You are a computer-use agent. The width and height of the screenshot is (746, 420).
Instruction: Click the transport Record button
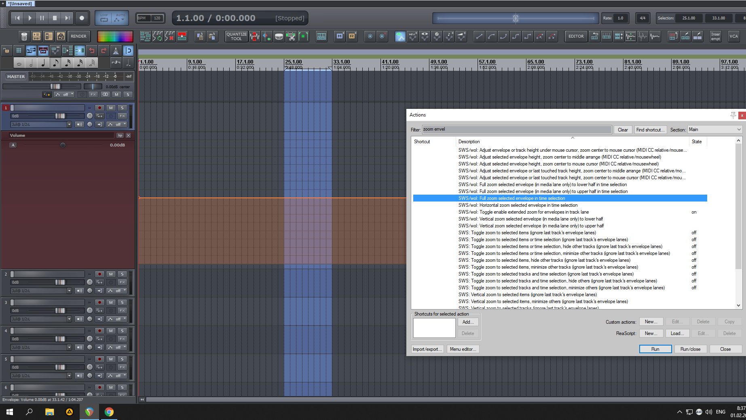82,18
